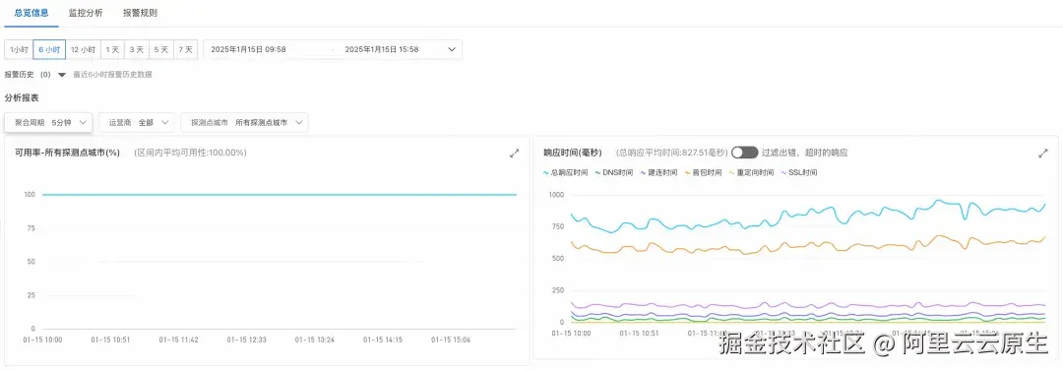This screenshot has width=1063, height=371.
Task: Open the date range picker chevron
Action: (x=452, y=49)
